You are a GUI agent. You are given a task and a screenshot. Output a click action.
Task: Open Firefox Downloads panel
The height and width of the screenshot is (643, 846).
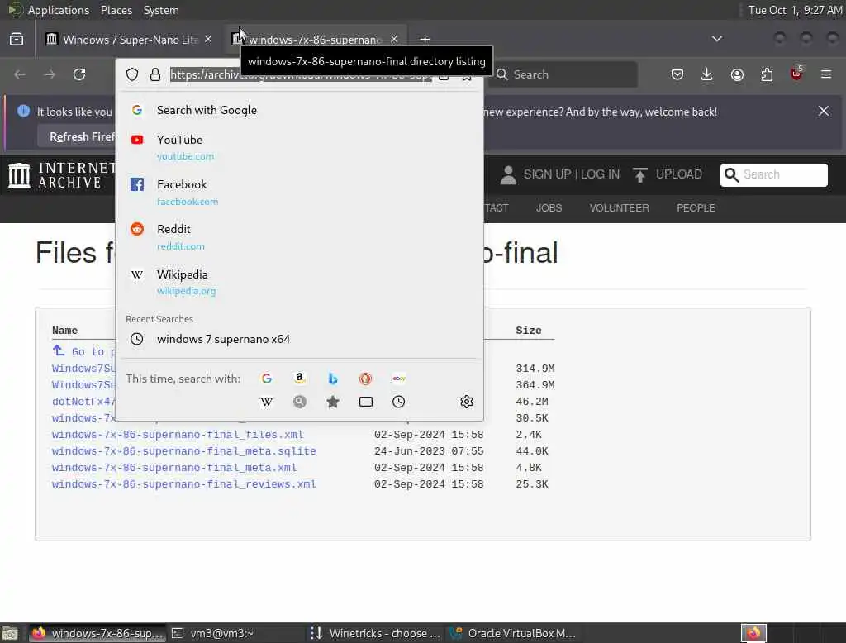707,74
